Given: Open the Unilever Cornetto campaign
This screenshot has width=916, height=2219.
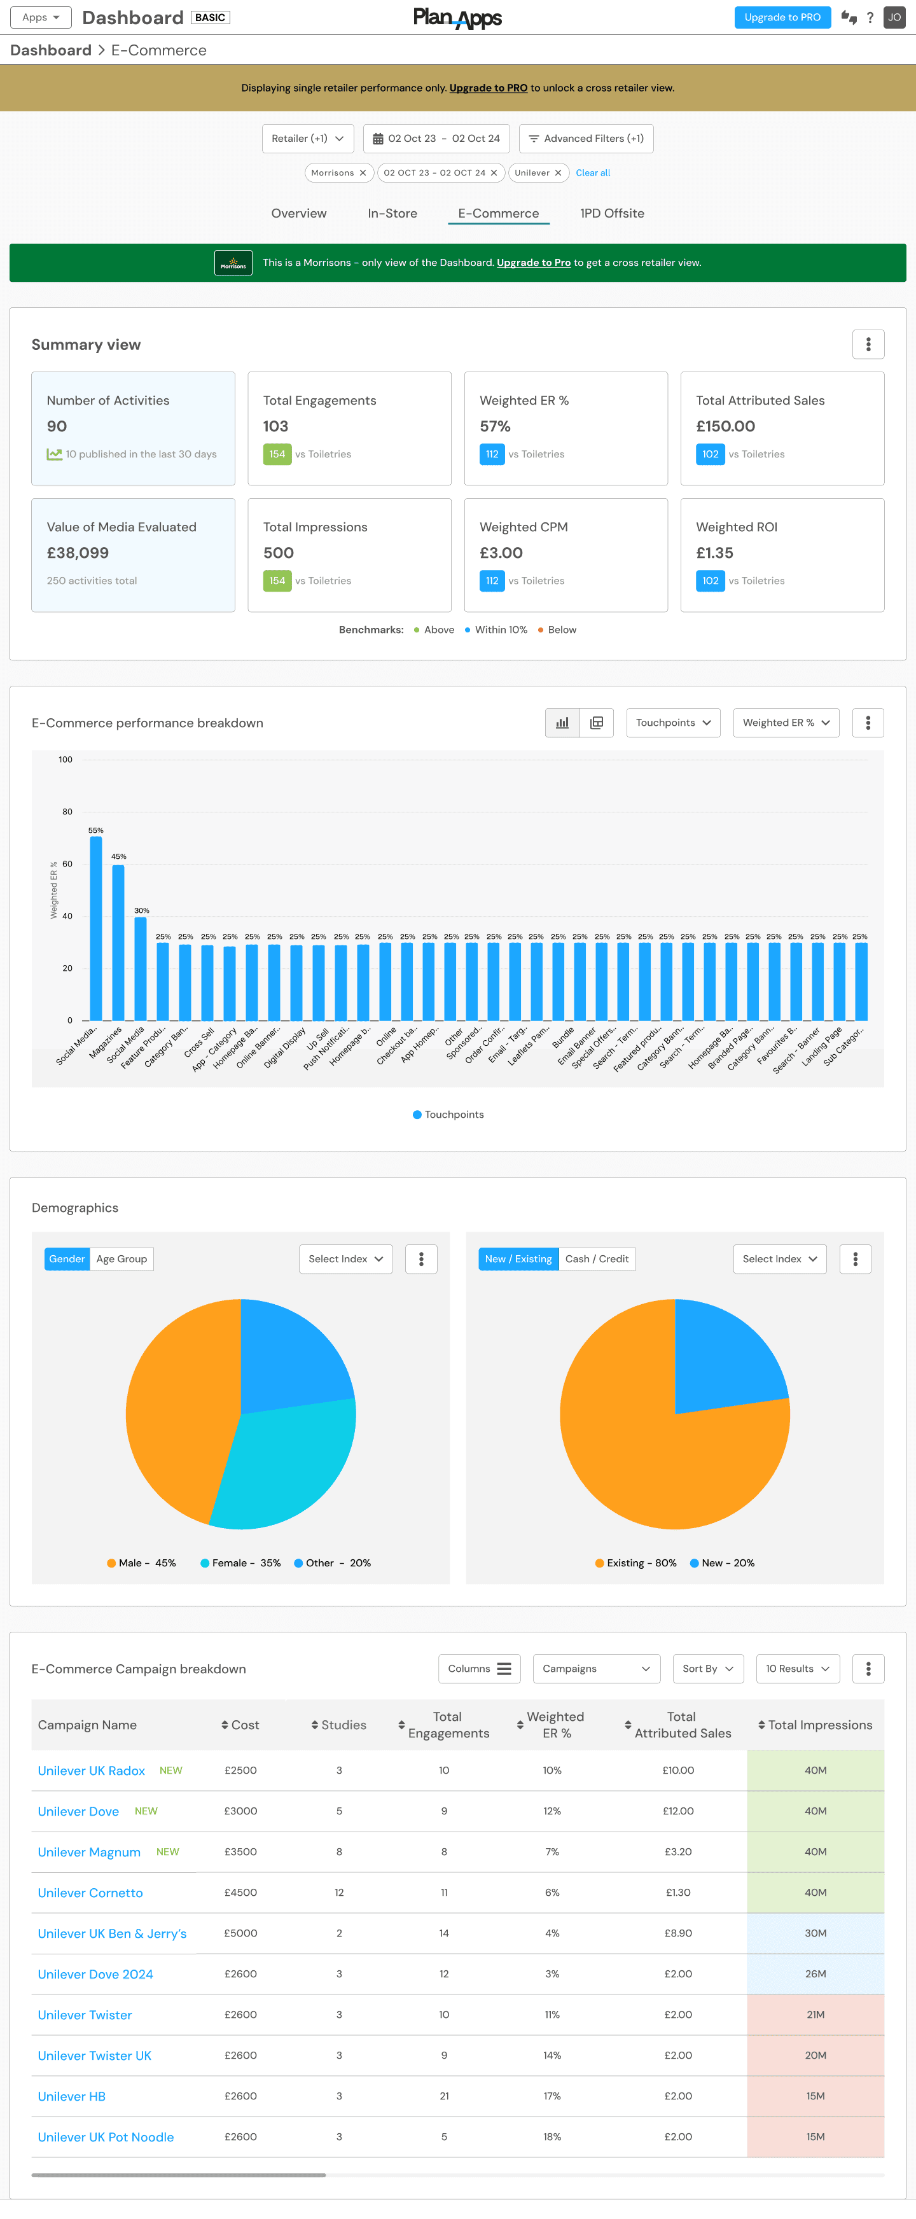Looking at the screenshot, I should point(90,1893).
